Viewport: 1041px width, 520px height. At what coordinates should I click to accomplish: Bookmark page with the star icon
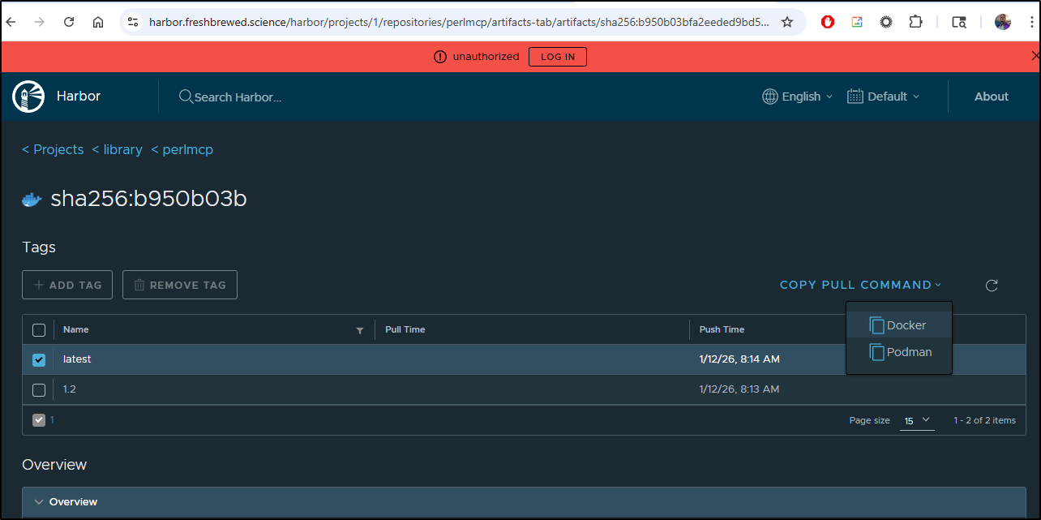(786, 22)
